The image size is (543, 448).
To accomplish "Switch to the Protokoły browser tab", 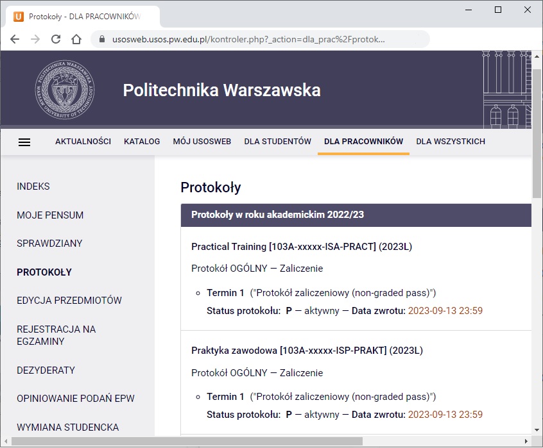I will point(83,16).
